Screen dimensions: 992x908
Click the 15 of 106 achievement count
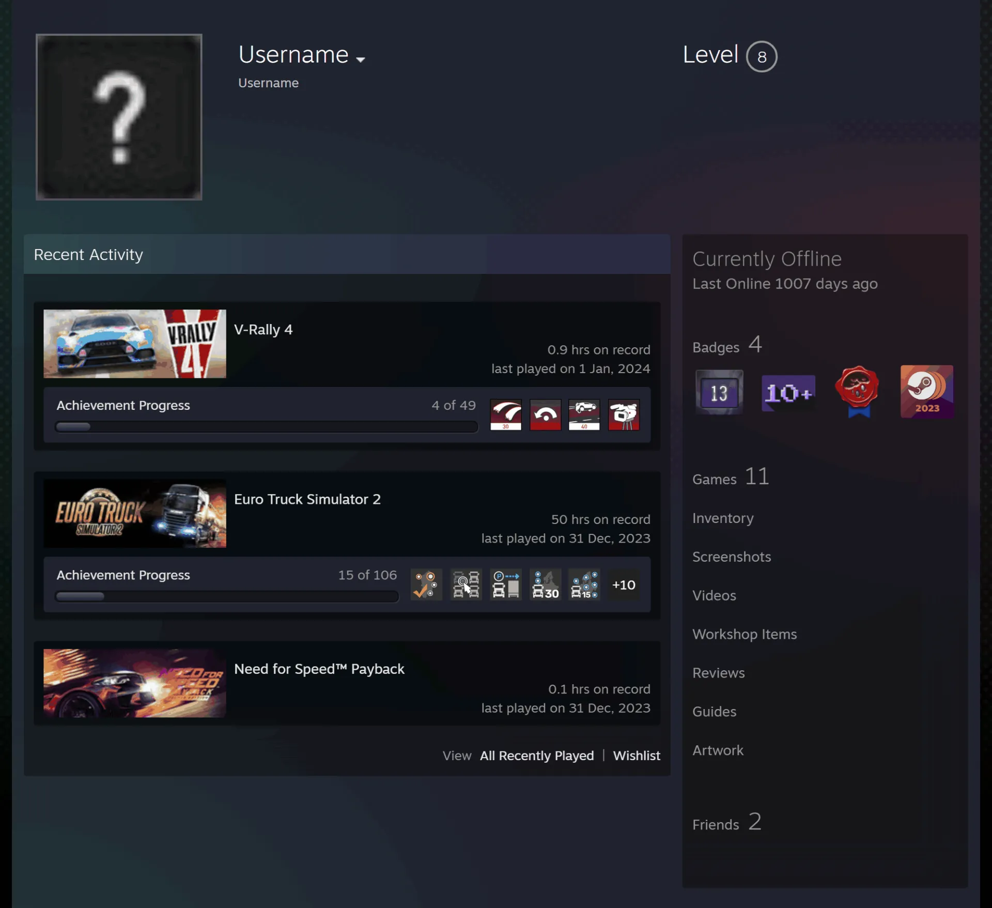(x=367, y=575)
